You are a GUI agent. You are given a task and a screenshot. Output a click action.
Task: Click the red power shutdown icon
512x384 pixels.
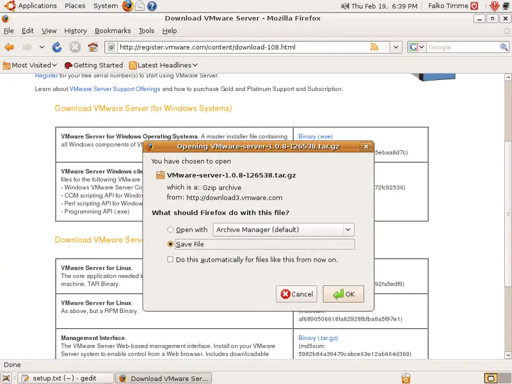pyautogui.click(x=474, y=6)
